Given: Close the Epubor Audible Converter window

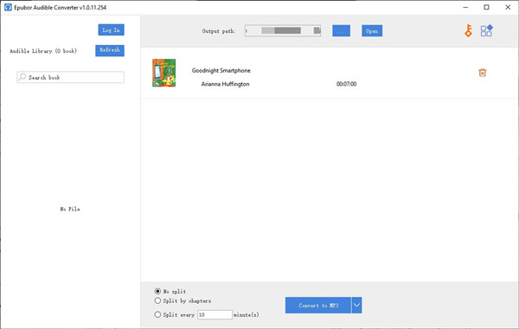Looking at the screenshot, I should (508, 7).
